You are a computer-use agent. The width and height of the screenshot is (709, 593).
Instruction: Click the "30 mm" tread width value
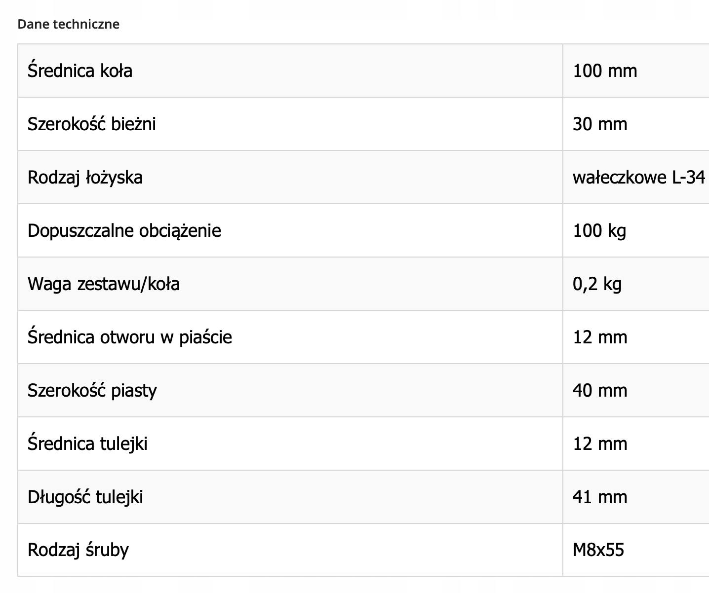[600, 124]
